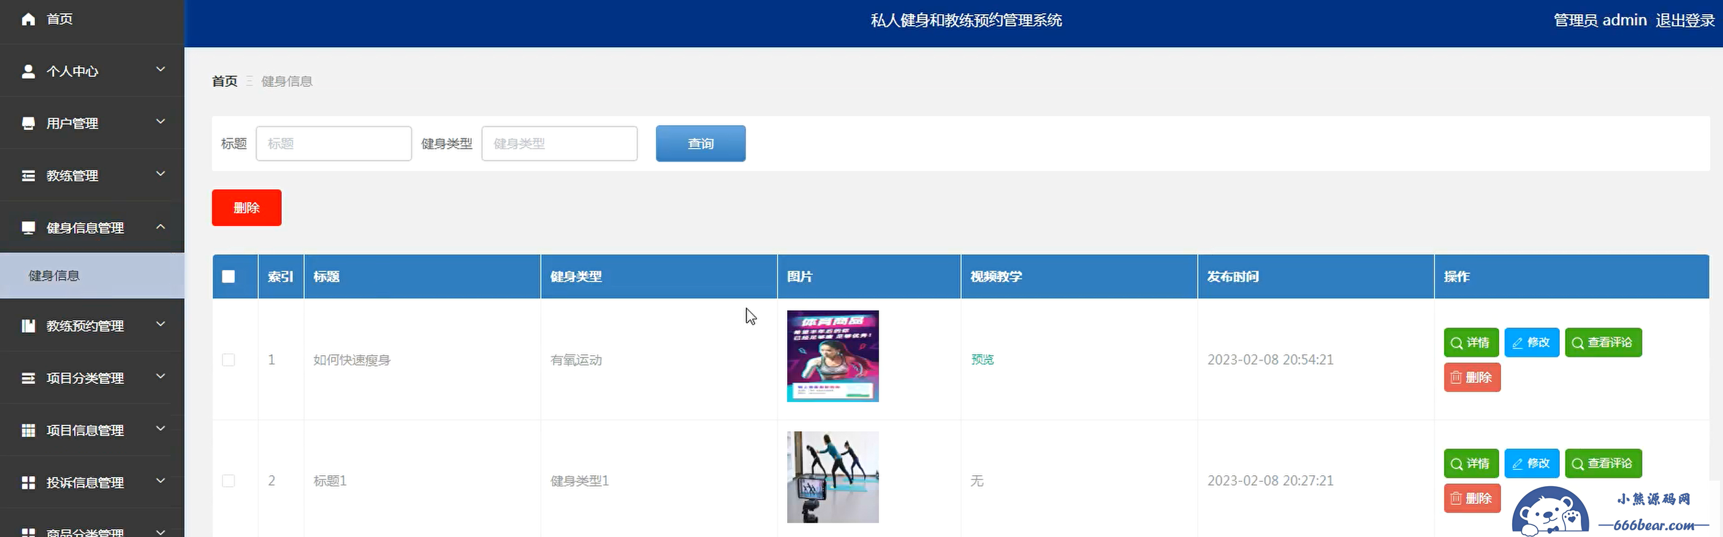Click the blue 查询 button
Image resolution: width=1723 pixels, height=537 pixels.
tap(701, 144)
